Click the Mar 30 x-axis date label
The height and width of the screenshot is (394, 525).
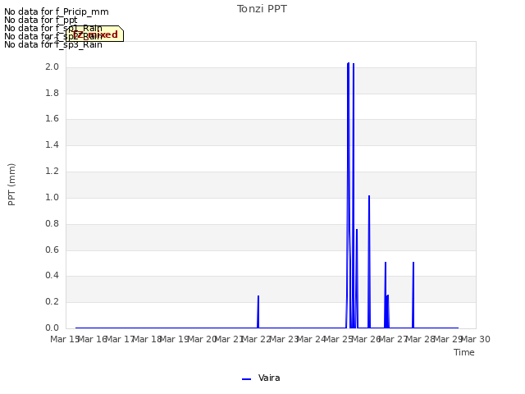[x=476, y=339]
